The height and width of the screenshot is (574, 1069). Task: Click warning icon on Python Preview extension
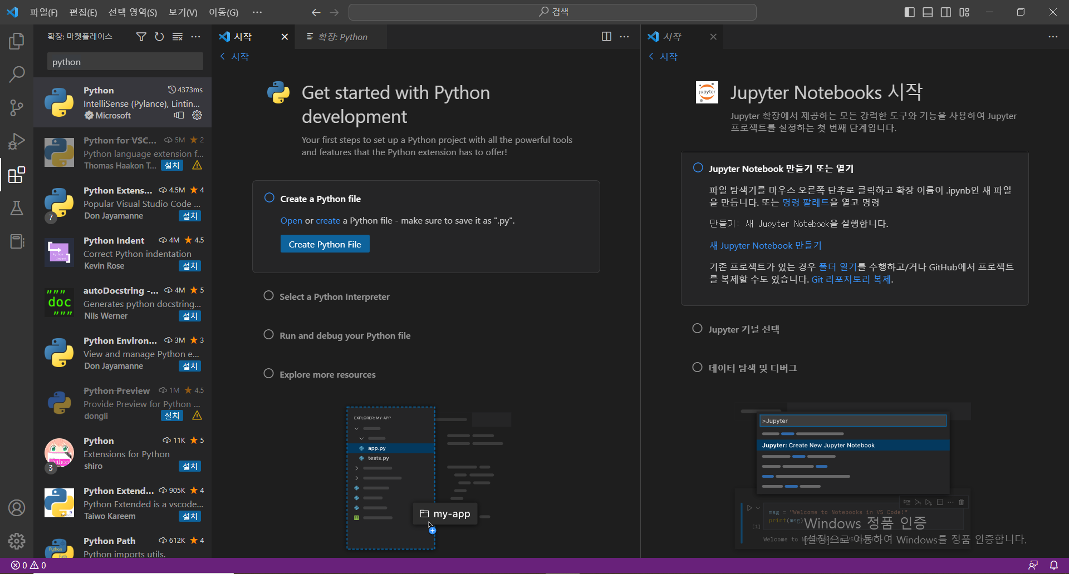(197, 415)
